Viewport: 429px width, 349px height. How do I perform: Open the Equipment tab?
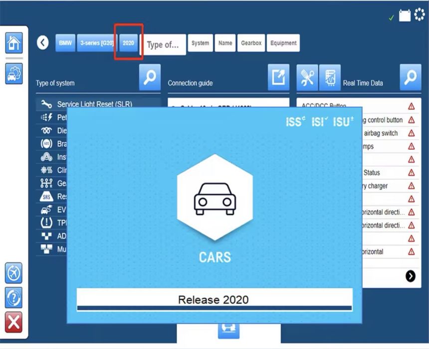pyautogui.click(x=283, y=43)
